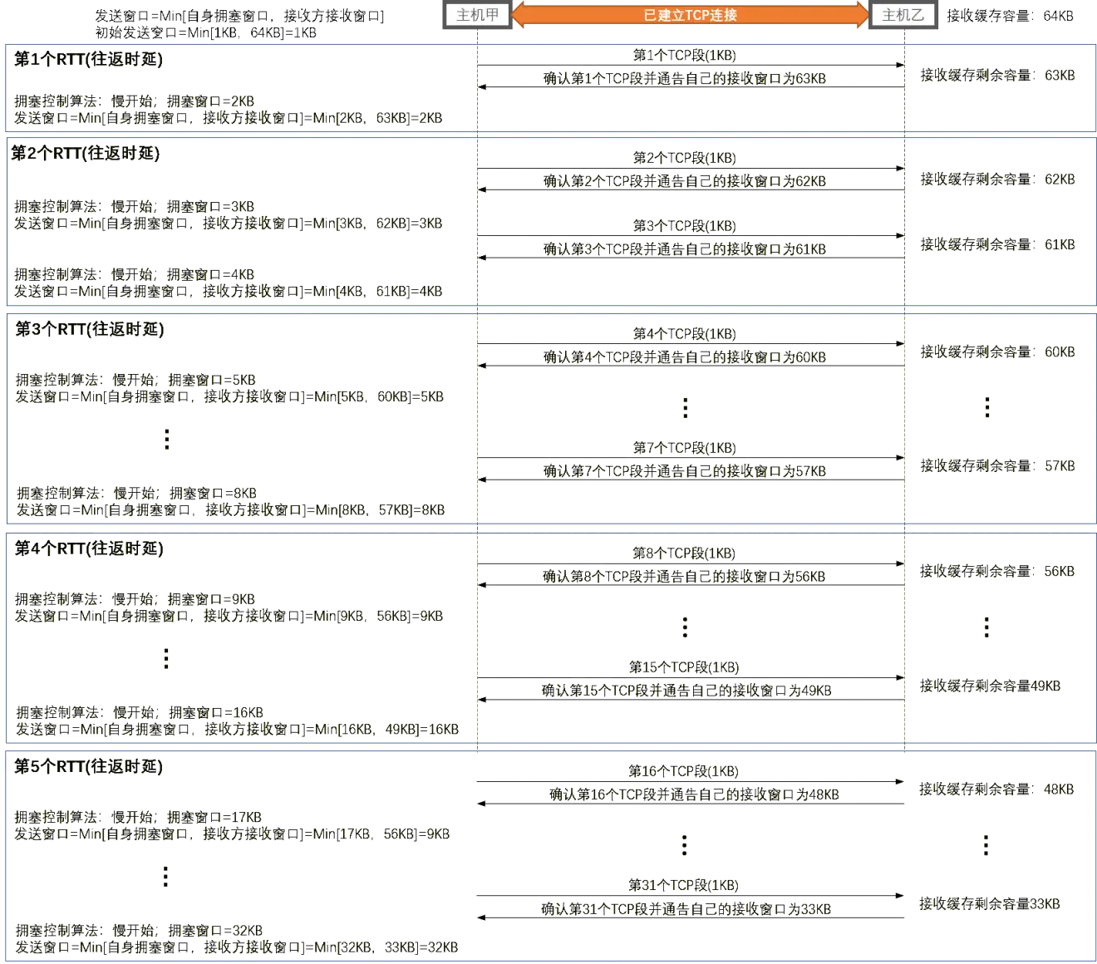This screenshot has width=1097, height=964.
Task: Click the top formula 发送窗口=Min[自身拥塞窗口, 接收方接收窗口]
Action: (x=239, y=16)
